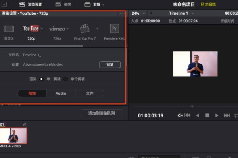
Task: Click the V1 track label
Action: tap(25, 124)
